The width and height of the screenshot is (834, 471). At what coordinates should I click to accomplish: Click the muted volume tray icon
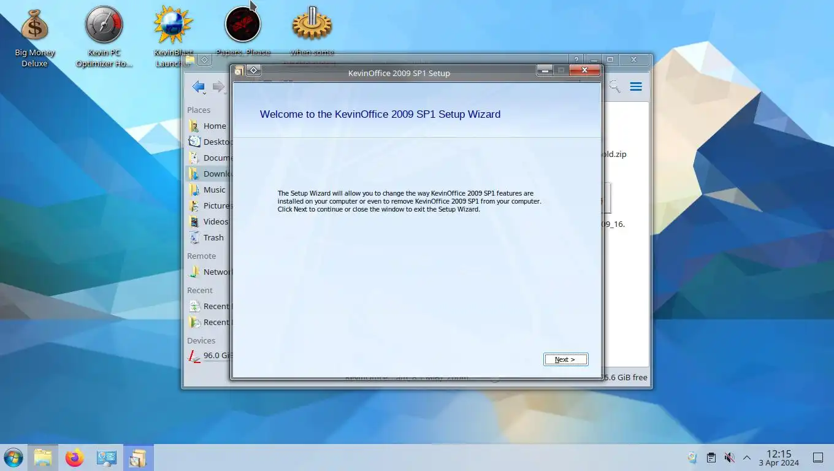coord(729,458)
